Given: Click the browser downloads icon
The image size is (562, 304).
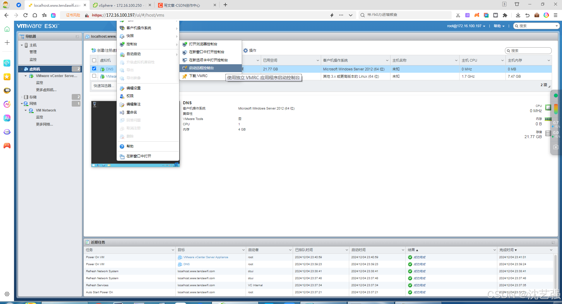Looking at the screenshot, I should [x=518, y=15].
